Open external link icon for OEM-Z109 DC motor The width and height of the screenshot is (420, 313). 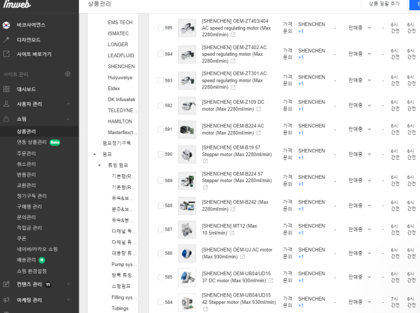[x=258, y=109]
